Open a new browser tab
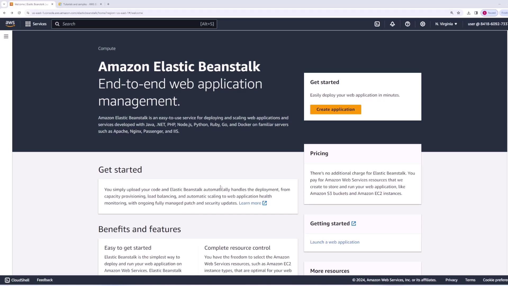The image size is (508, 286). pyautogui.click(x=108, y=4)
